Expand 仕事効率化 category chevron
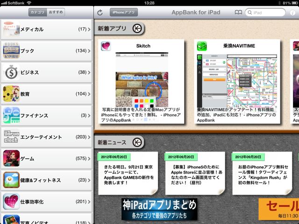The height and width of the screenshot is (224, 299). coord(89,201)
